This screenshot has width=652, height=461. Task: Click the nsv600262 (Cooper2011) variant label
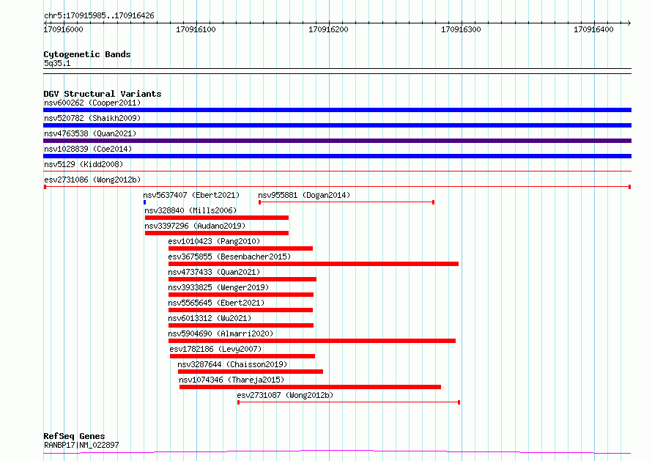click(92, 103)
